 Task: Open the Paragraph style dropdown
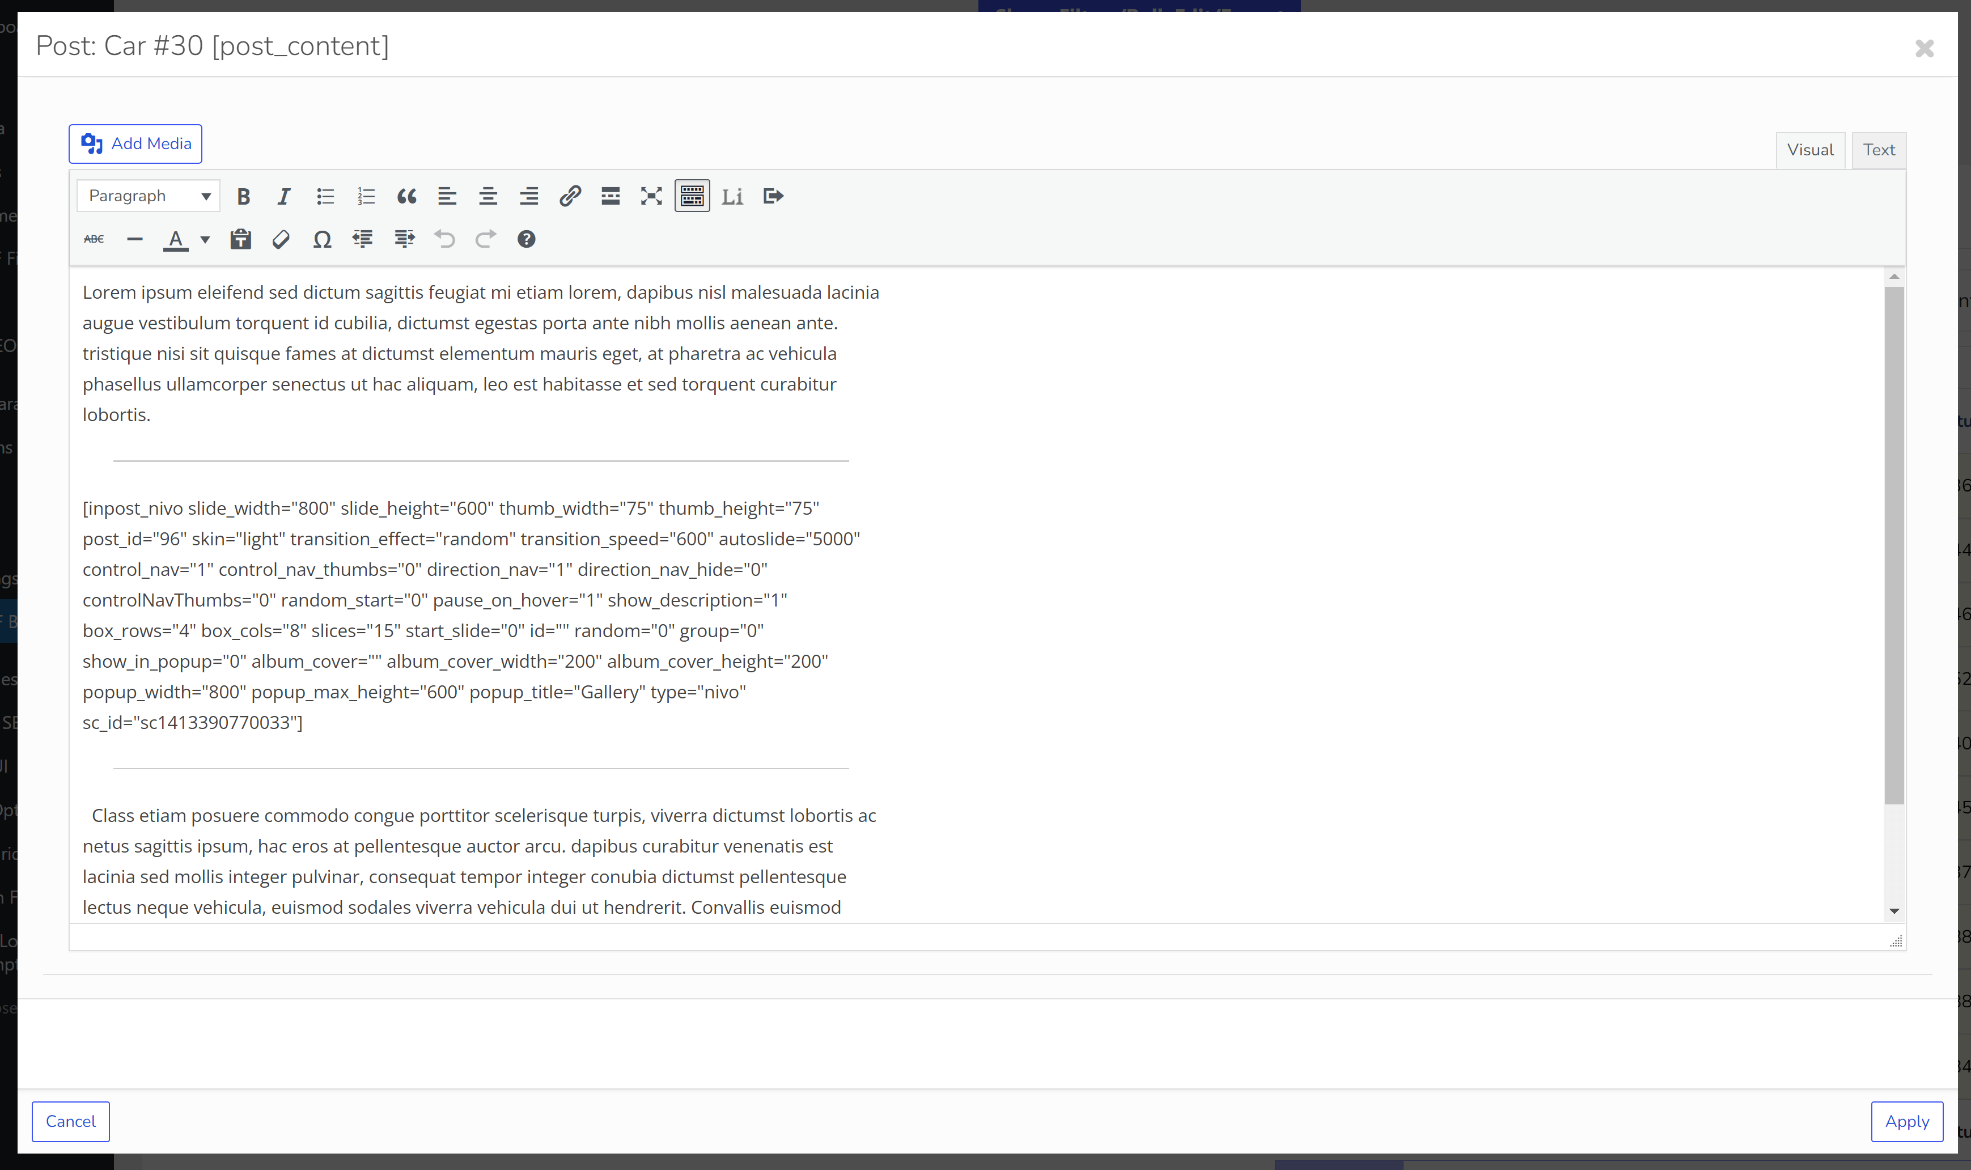[146, 195]
